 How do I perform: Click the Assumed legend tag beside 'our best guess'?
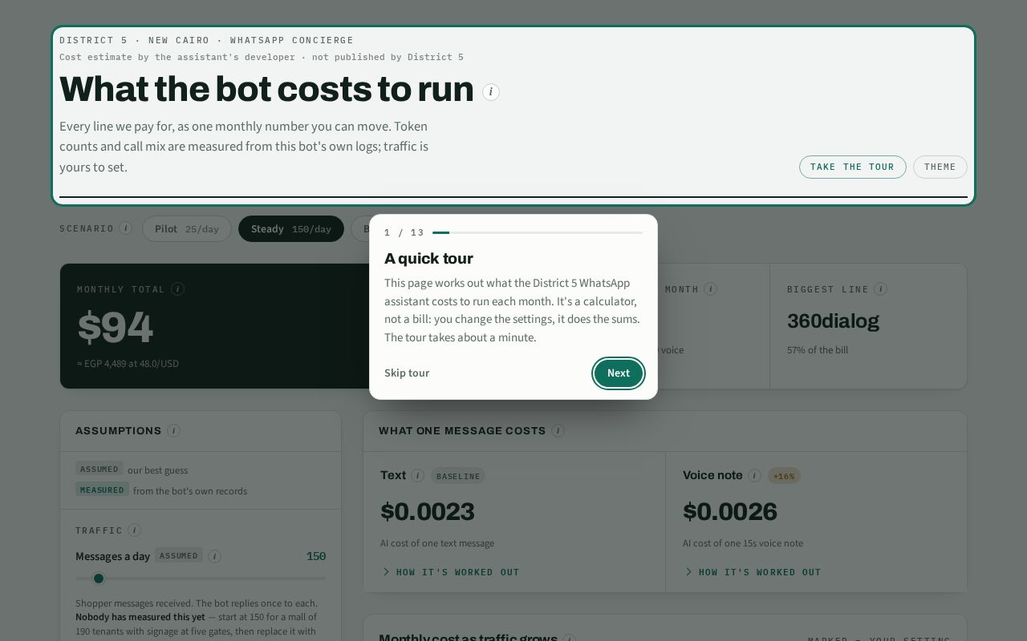99,469
